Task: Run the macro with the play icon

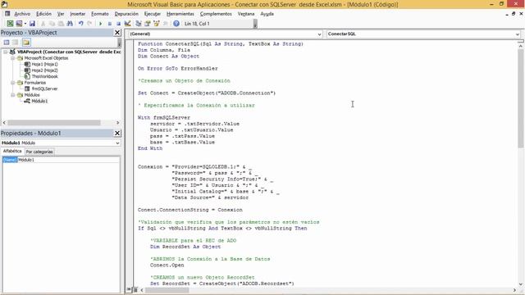Action: (x=100, y=24)
